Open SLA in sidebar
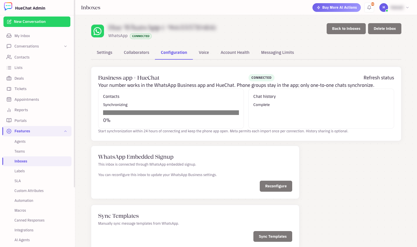This screenshot has width=417, height=247. pyautogui.click(x=18, y=181)
